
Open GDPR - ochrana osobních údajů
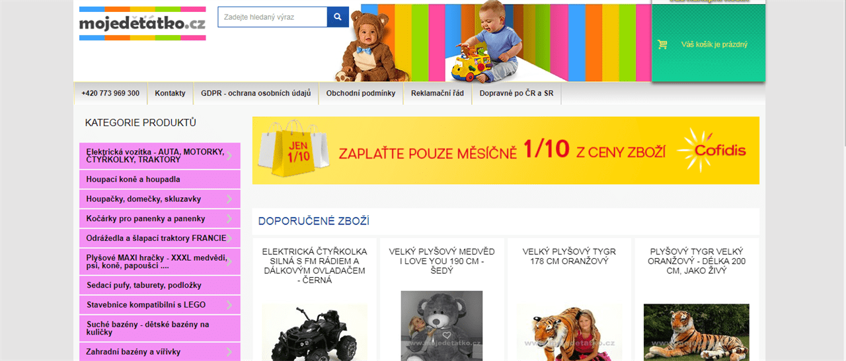(256, 93)
